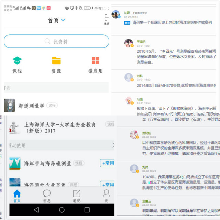
Task: Tap the battery indicator in status bar
Action: pos(87,8)
